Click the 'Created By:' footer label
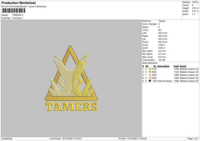The width and height of the screenshot is (200, 141). point(7,139)
